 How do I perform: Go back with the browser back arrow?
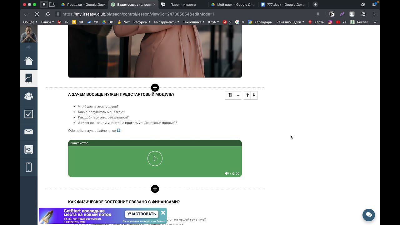click(x=26, y=14)
